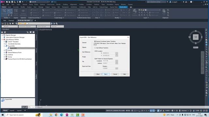Expand the Reports Manager tree node
Screen dimensions: 209x117
[2, 35]
